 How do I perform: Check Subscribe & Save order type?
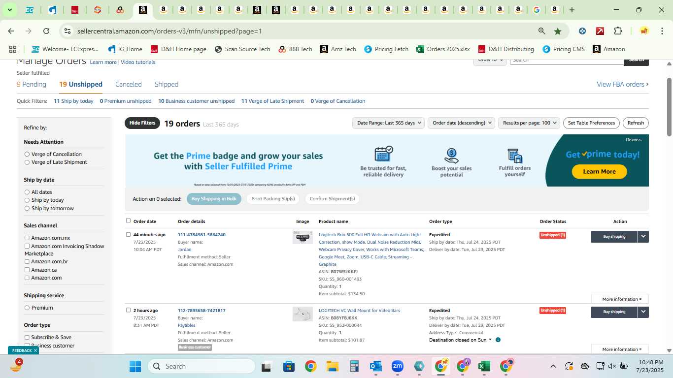[27, 337]
